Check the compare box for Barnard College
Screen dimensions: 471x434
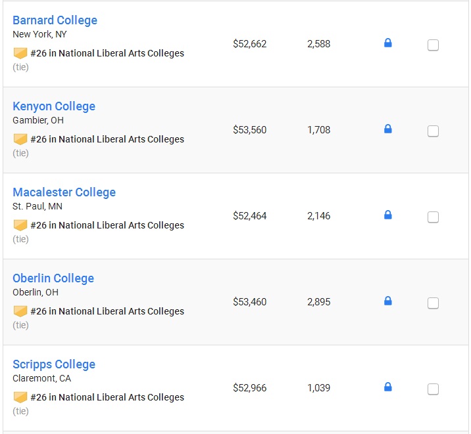pos(433,45)
